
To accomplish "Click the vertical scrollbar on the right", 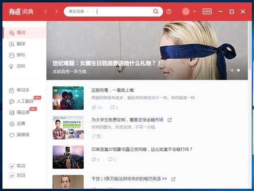I will click(250, 46).
